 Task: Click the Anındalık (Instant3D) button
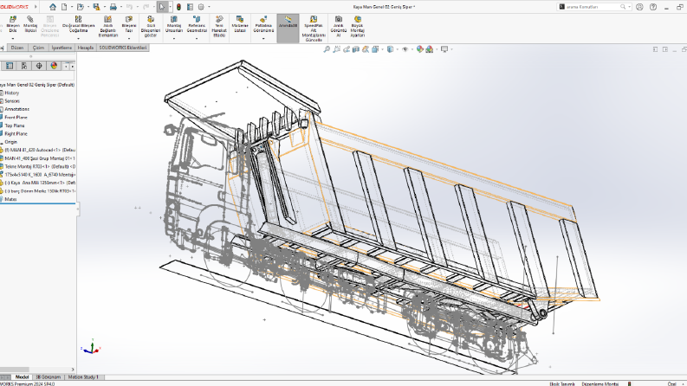(288, 28)
